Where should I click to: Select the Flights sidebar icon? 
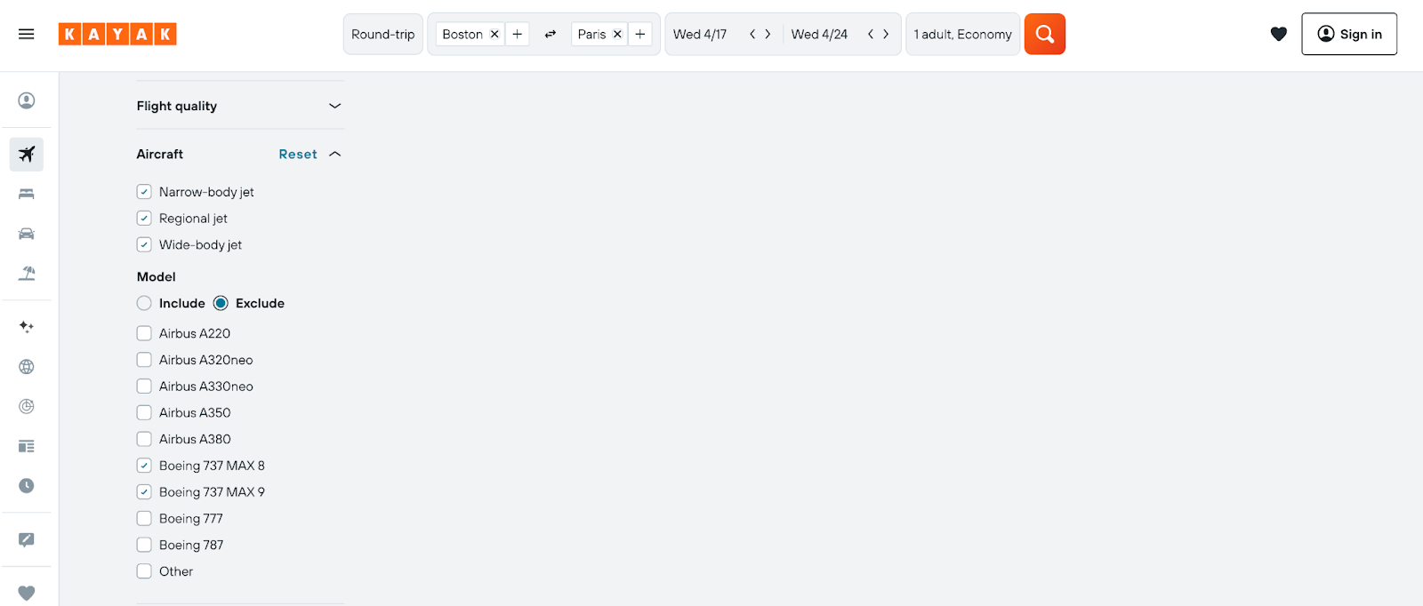click(x=27, y=154)
